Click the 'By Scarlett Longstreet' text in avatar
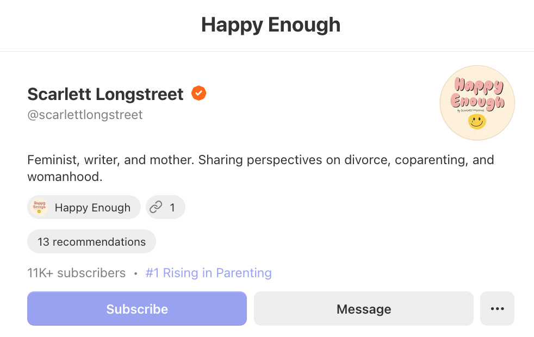This screenshot has width=534, height=337. tap(471, 111)
